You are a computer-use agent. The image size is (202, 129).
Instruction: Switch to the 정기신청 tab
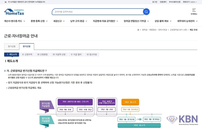coord(11,46)
